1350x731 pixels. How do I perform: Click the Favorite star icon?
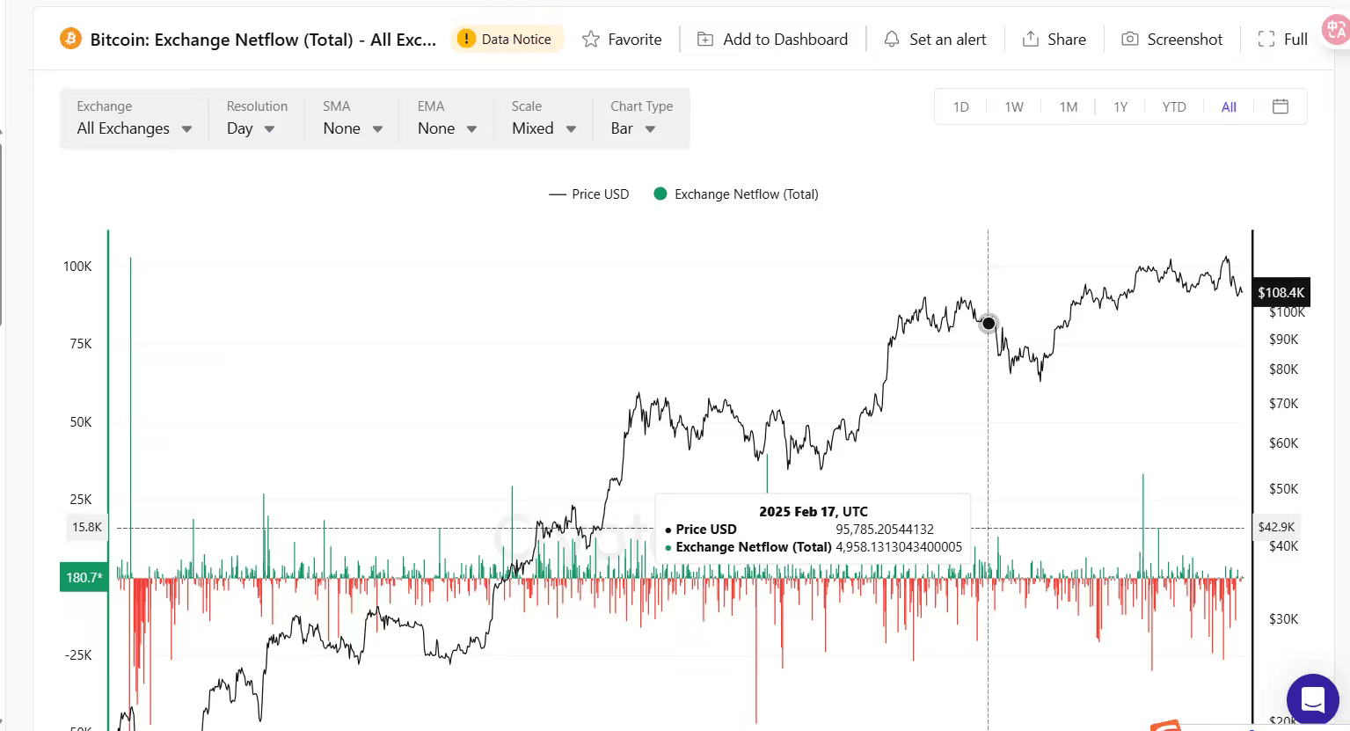(x=591, y=40)
